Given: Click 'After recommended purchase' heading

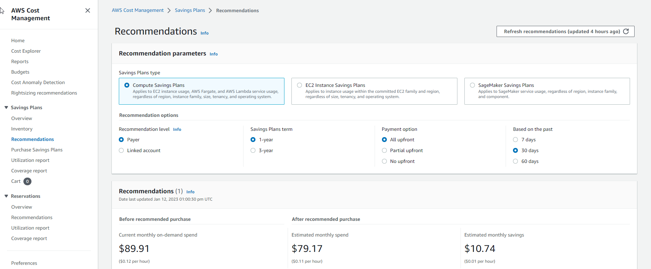Looking at the screenshot, I should point(326,219).
